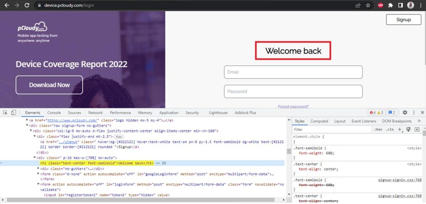Bookmark this page with the star icon
Viewport: 426px width, 204px height.
(368, 5)
